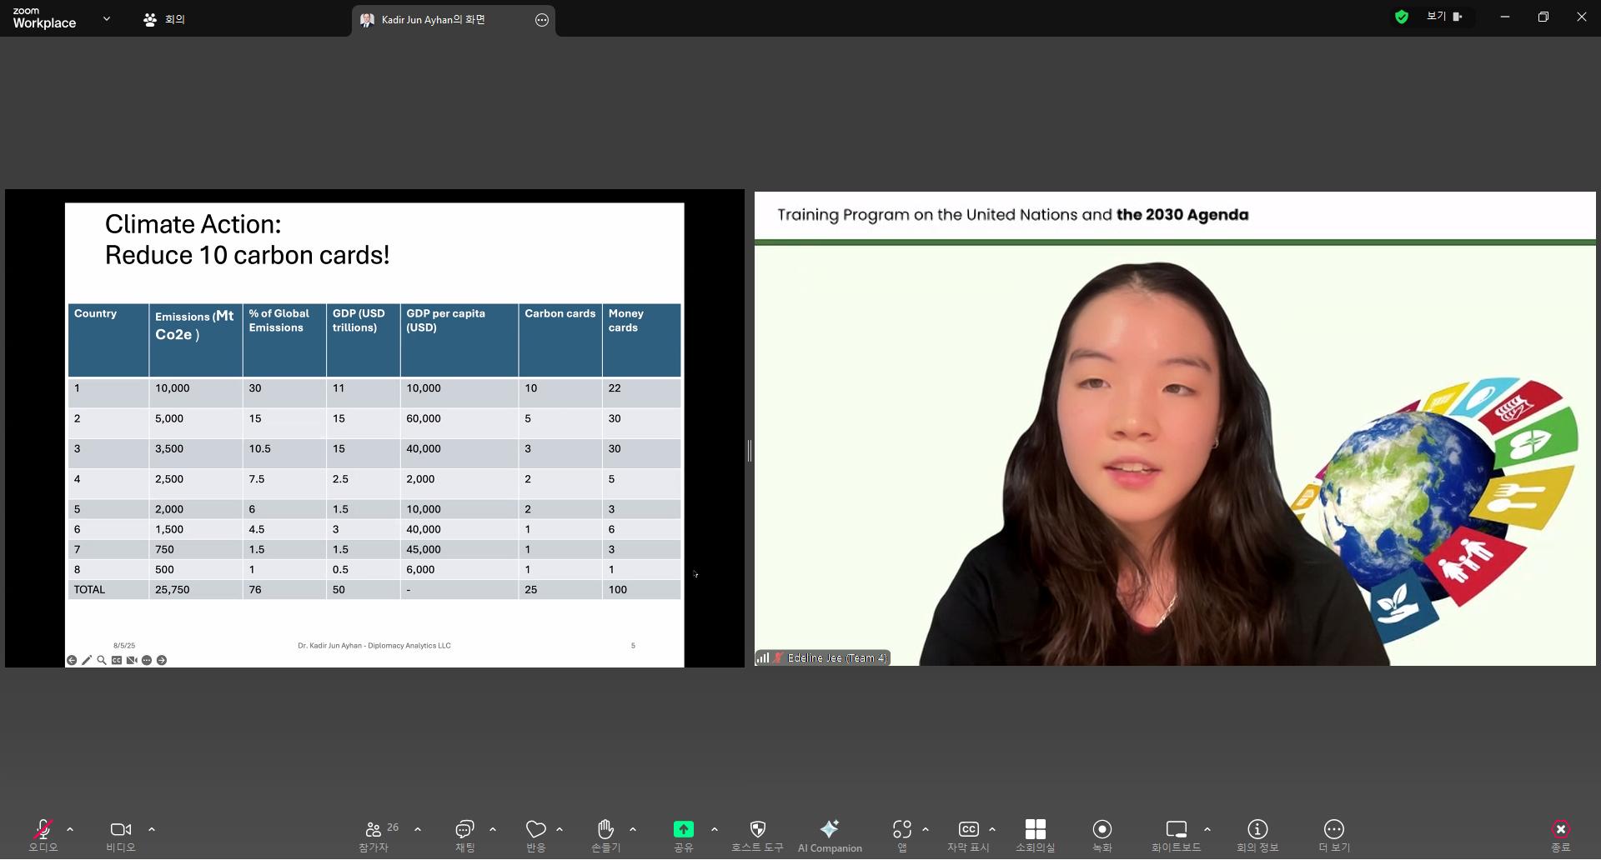This screenshot has height=860, width=1601.
Task: Open the host tools shield icon
Action: point(757,831)
